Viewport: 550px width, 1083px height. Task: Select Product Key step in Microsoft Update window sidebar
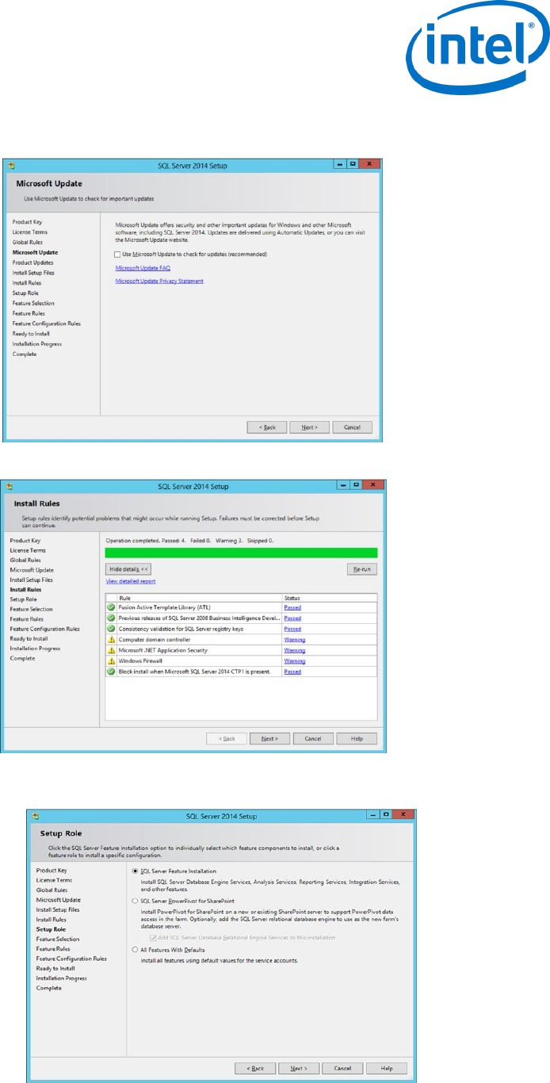pyautogui.click(x=27, y=222)
